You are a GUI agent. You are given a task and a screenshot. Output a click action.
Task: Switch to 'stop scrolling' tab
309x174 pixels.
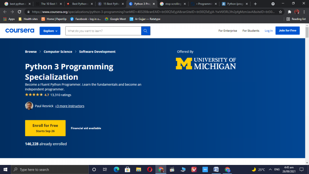173,4
